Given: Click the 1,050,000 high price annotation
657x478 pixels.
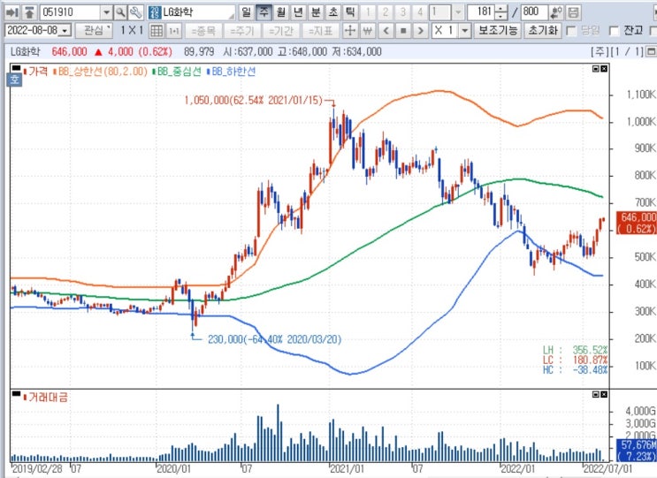Looking at the screenshot, I should tap(254, 101).
